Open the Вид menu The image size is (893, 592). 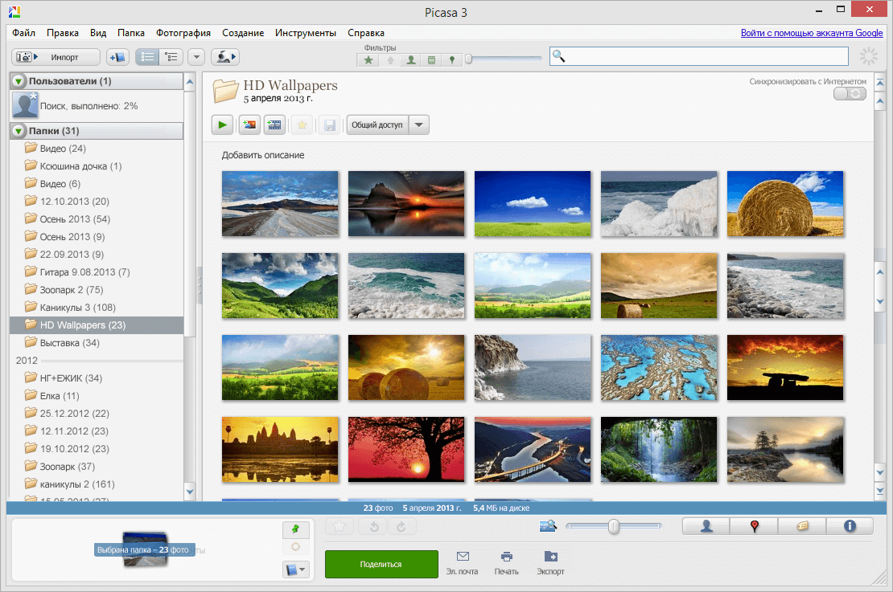pos(98,33)
